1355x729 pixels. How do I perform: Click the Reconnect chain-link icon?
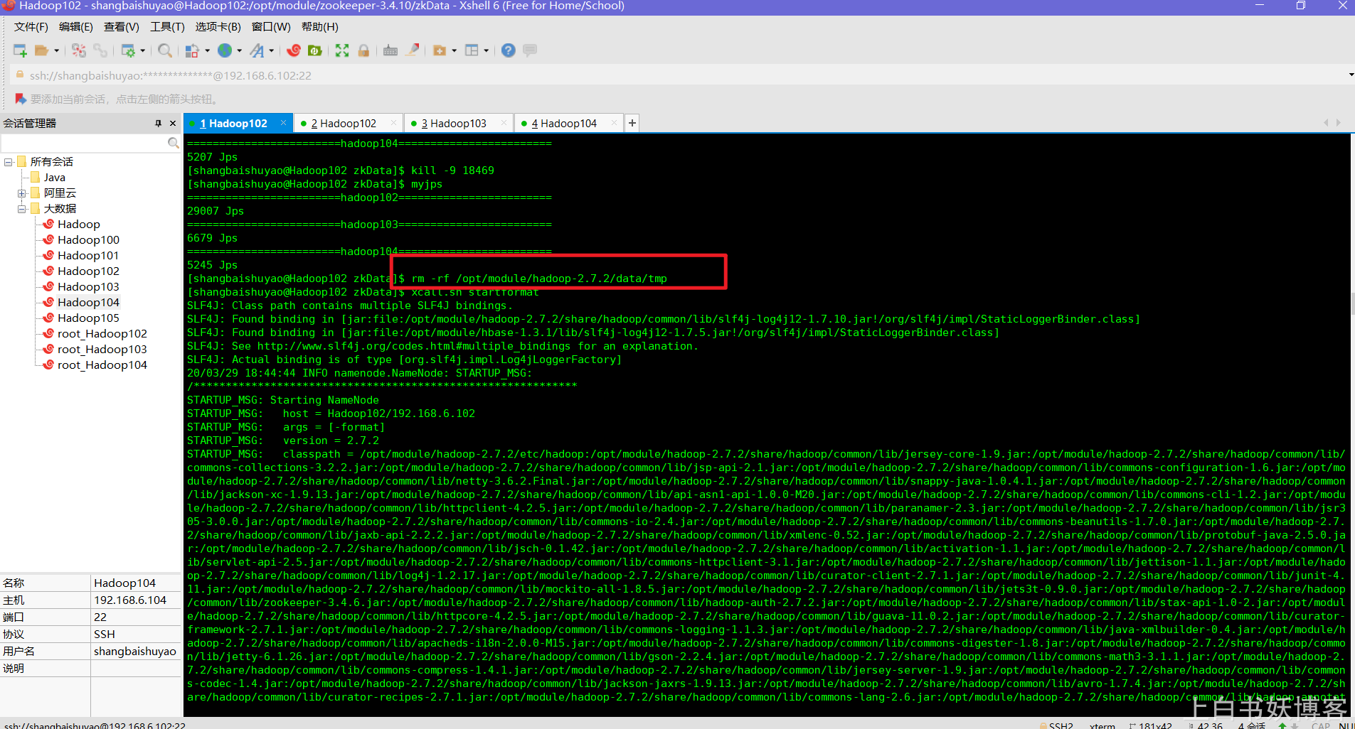tap(100, 50)
